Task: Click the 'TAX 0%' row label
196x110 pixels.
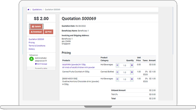Action: click(x=114, y=94)
